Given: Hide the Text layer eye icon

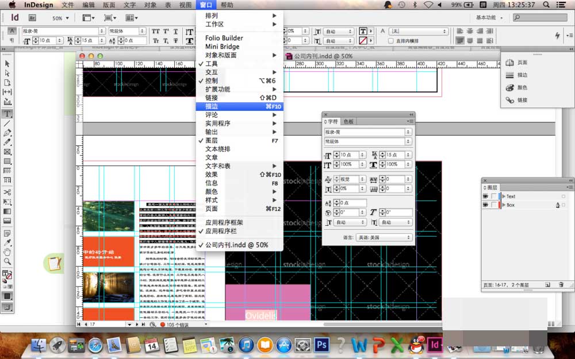Looking at the screenshot, I should (486, 196).
